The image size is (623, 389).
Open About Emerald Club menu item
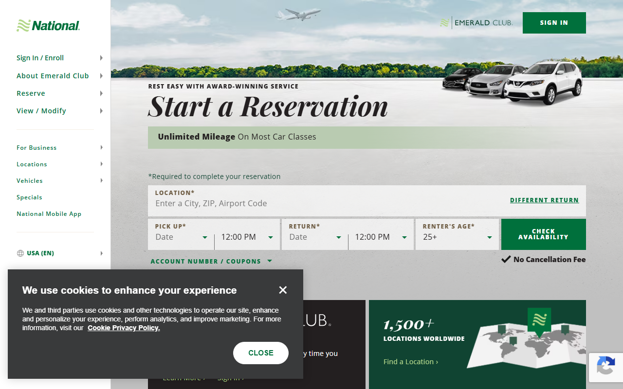click(x=53, y=76)
